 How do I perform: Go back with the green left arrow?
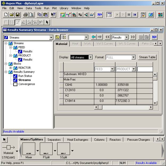point(93,37)
